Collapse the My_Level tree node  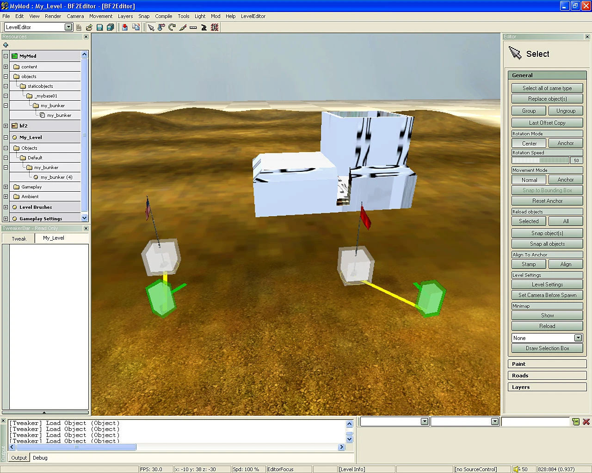[x=6, y=137]
